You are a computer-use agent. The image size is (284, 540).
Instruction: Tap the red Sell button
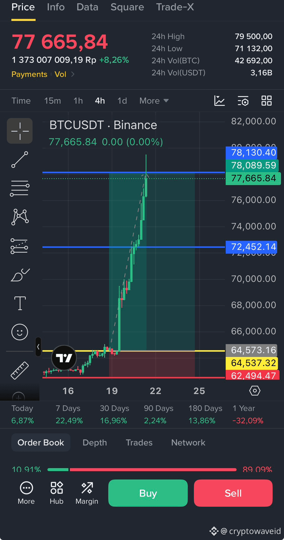click(233, 493)
